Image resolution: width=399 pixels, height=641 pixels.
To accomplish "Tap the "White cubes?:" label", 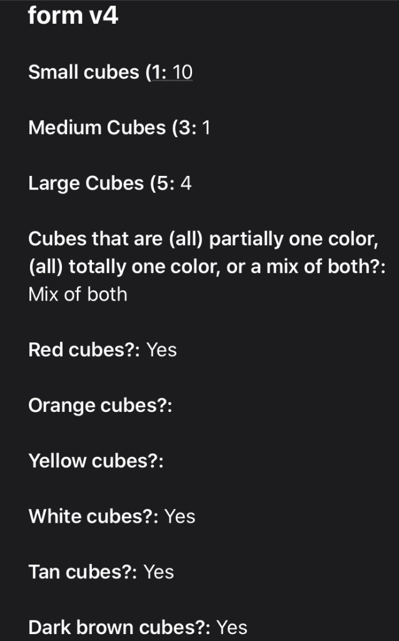I will click(x=94, y=516).
